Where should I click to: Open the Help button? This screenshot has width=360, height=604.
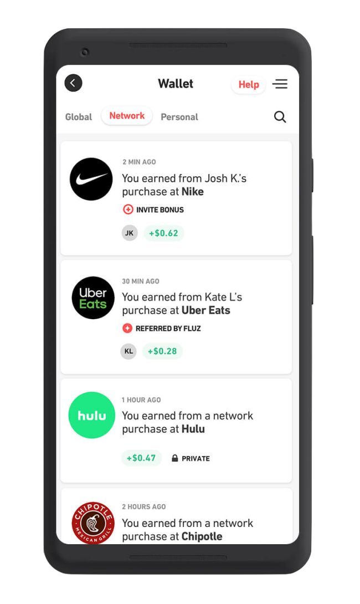point(248,84)
